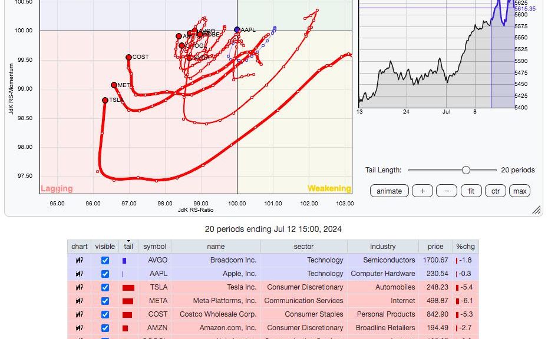Sort the table by the chart column header
Viewport: 548px width, 339px height.
click(80, 247)
